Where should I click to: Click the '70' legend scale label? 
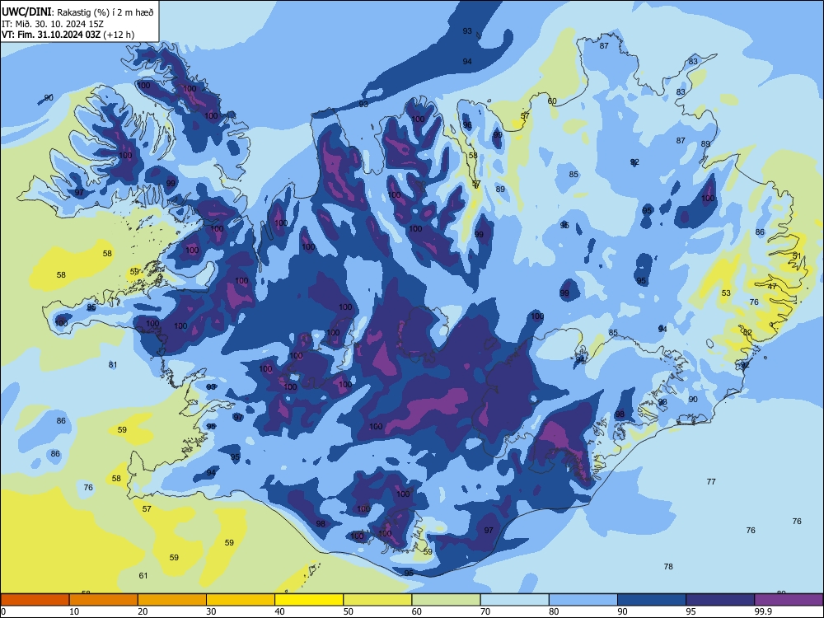[485, 611]
